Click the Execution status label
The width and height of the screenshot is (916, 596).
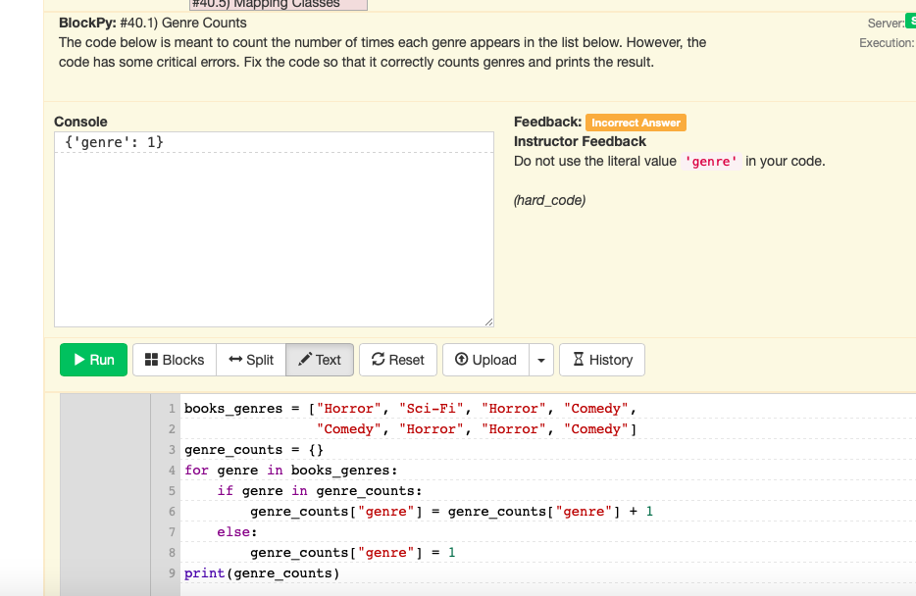pyautogui.click(x=884, y=42)
